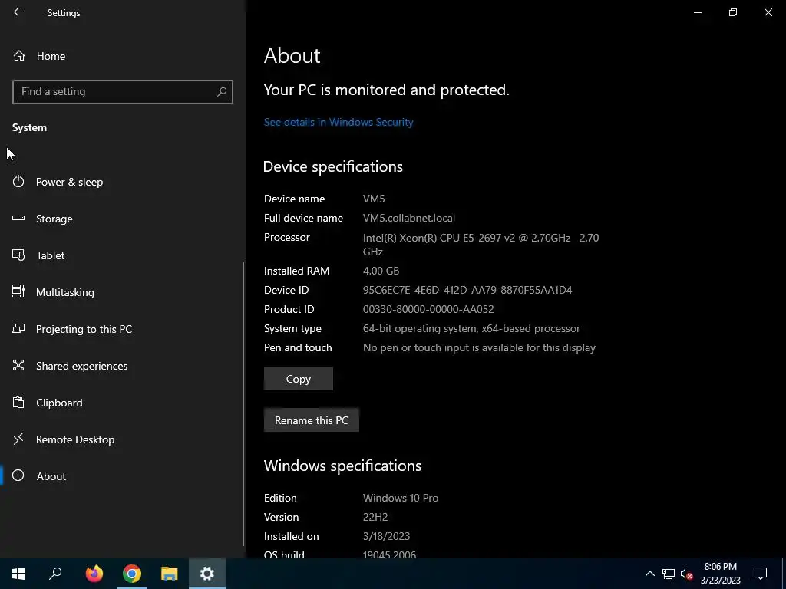The image size is (786, 589).
Task: Click Installed on date 3/18/2023
Action: [387, 536]
